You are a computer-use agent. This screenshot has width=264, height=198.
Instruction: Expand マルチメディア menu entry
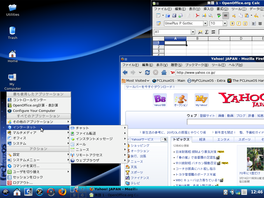point(38,133)
